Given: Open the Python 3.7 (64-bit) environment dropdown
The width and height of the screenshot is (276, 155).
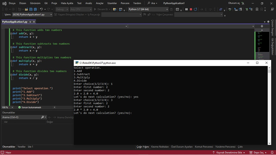Looking at the screenshot, I should (167, 9).
